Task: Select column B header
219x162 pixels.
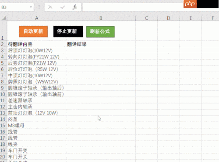Action: pos(101,18)
